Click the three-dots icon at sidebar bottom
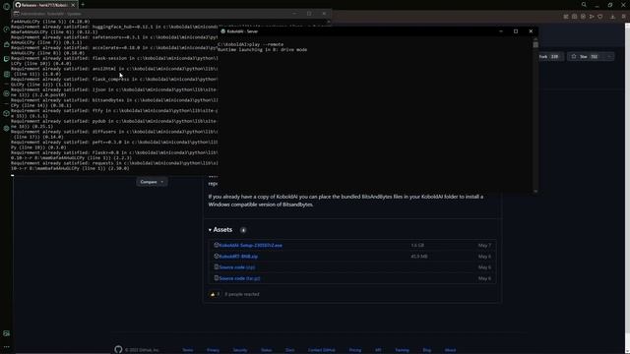 [6, 347]
